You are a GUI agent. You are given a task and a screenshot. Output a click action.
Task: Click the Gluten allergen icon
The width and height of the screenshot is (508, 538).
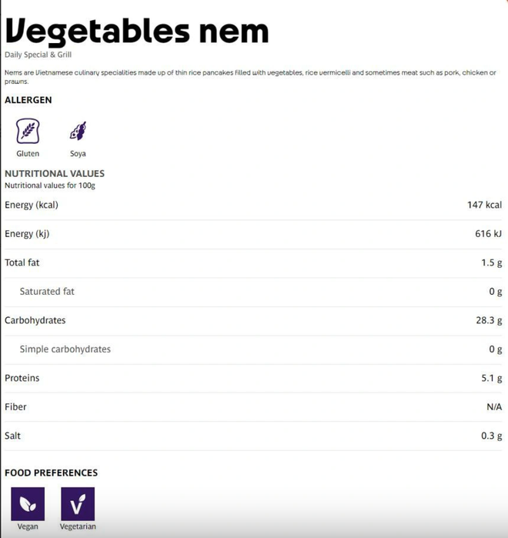[x=28, y=131]
